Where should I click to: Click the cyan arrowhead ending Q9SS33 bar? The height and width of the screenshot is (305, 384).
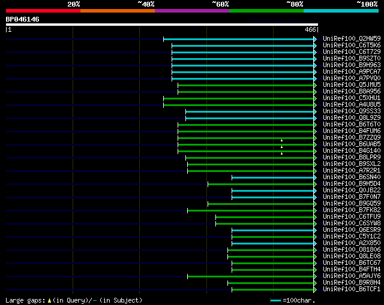tap(315, 112)
